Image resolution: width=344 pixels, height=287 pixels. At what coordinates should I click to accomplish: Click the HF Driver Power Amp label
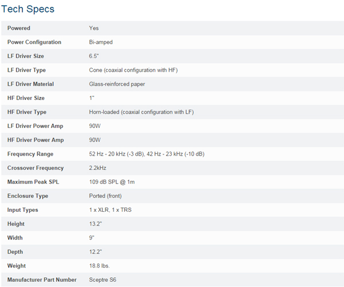click(36, 140)
